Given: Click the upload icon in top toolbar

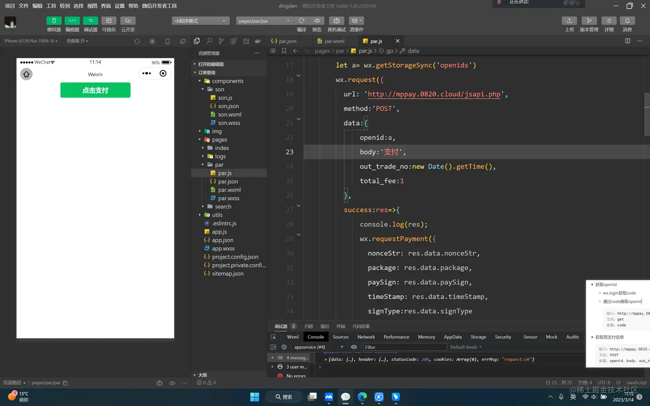Looking at the screenshot, I should [x=569, y=21].
